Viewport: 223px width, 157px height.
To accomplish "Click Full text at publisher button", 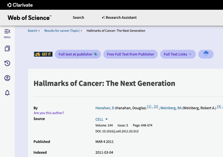I will tap(78, 54).
